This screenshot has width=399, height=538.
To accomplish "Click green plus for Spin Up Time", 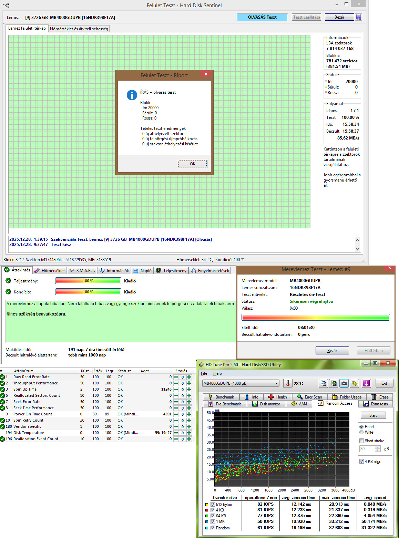I will (189, 390).
